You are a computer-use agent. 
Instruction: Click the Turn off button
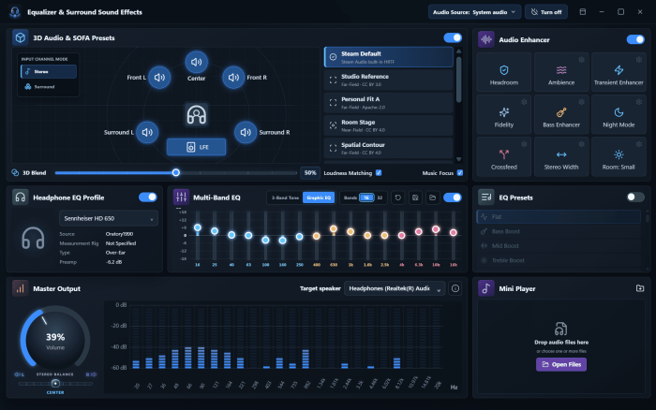(x=546, y=12)
